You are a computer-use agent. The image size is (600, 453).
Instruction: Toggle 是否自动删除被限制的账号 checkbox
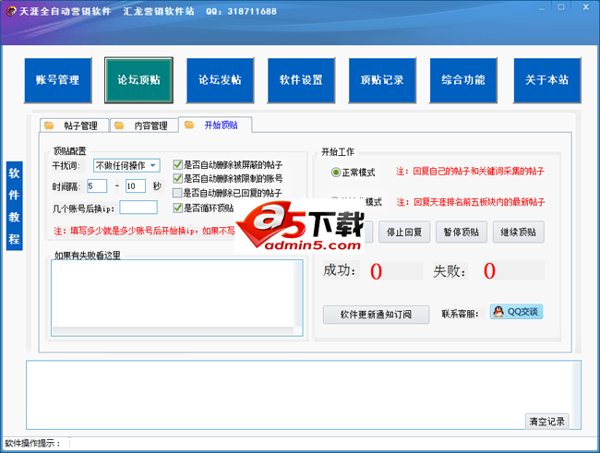tap(177, 178)
